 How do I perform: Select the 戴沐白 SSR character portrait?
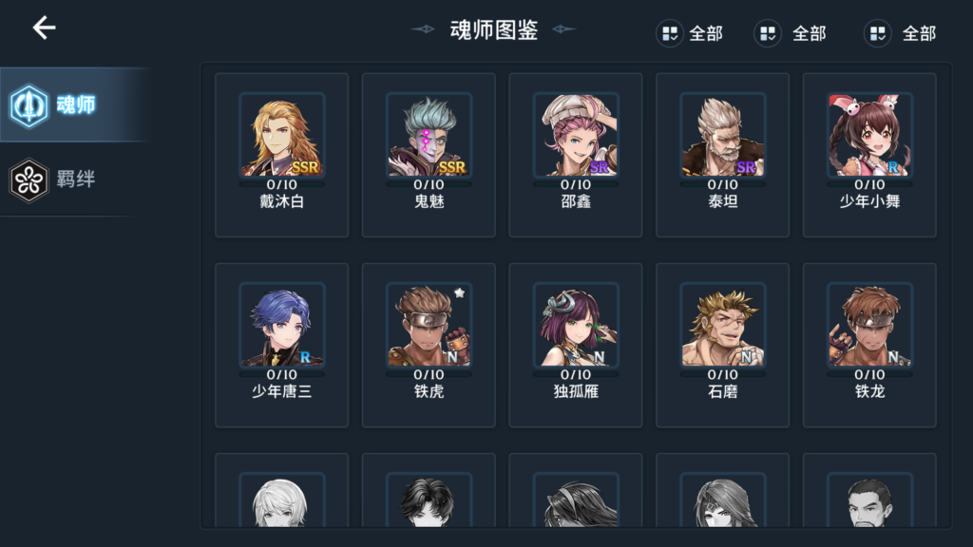(x=281, y=135)
